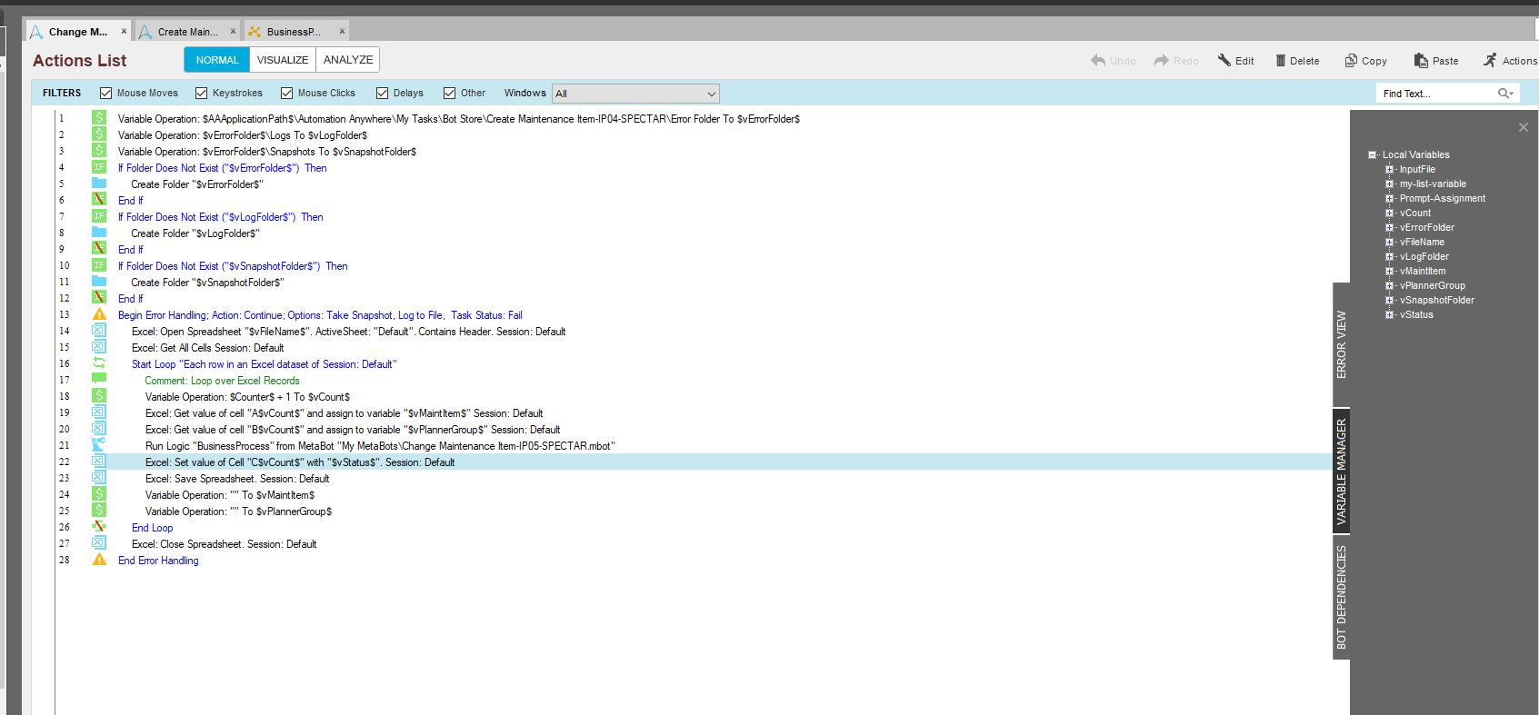
Task: Click the Paste clipboard icon
Action: point(1421,61)
